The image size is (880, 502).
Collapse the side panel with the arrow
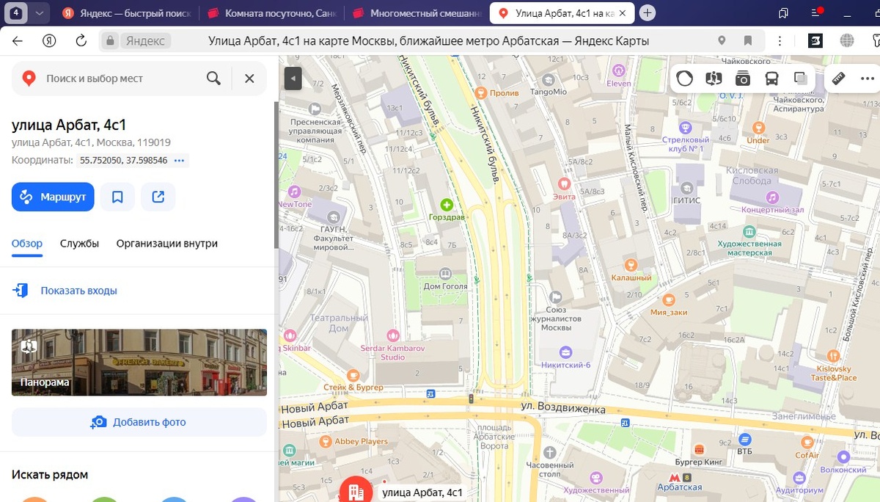pos(293,78)
